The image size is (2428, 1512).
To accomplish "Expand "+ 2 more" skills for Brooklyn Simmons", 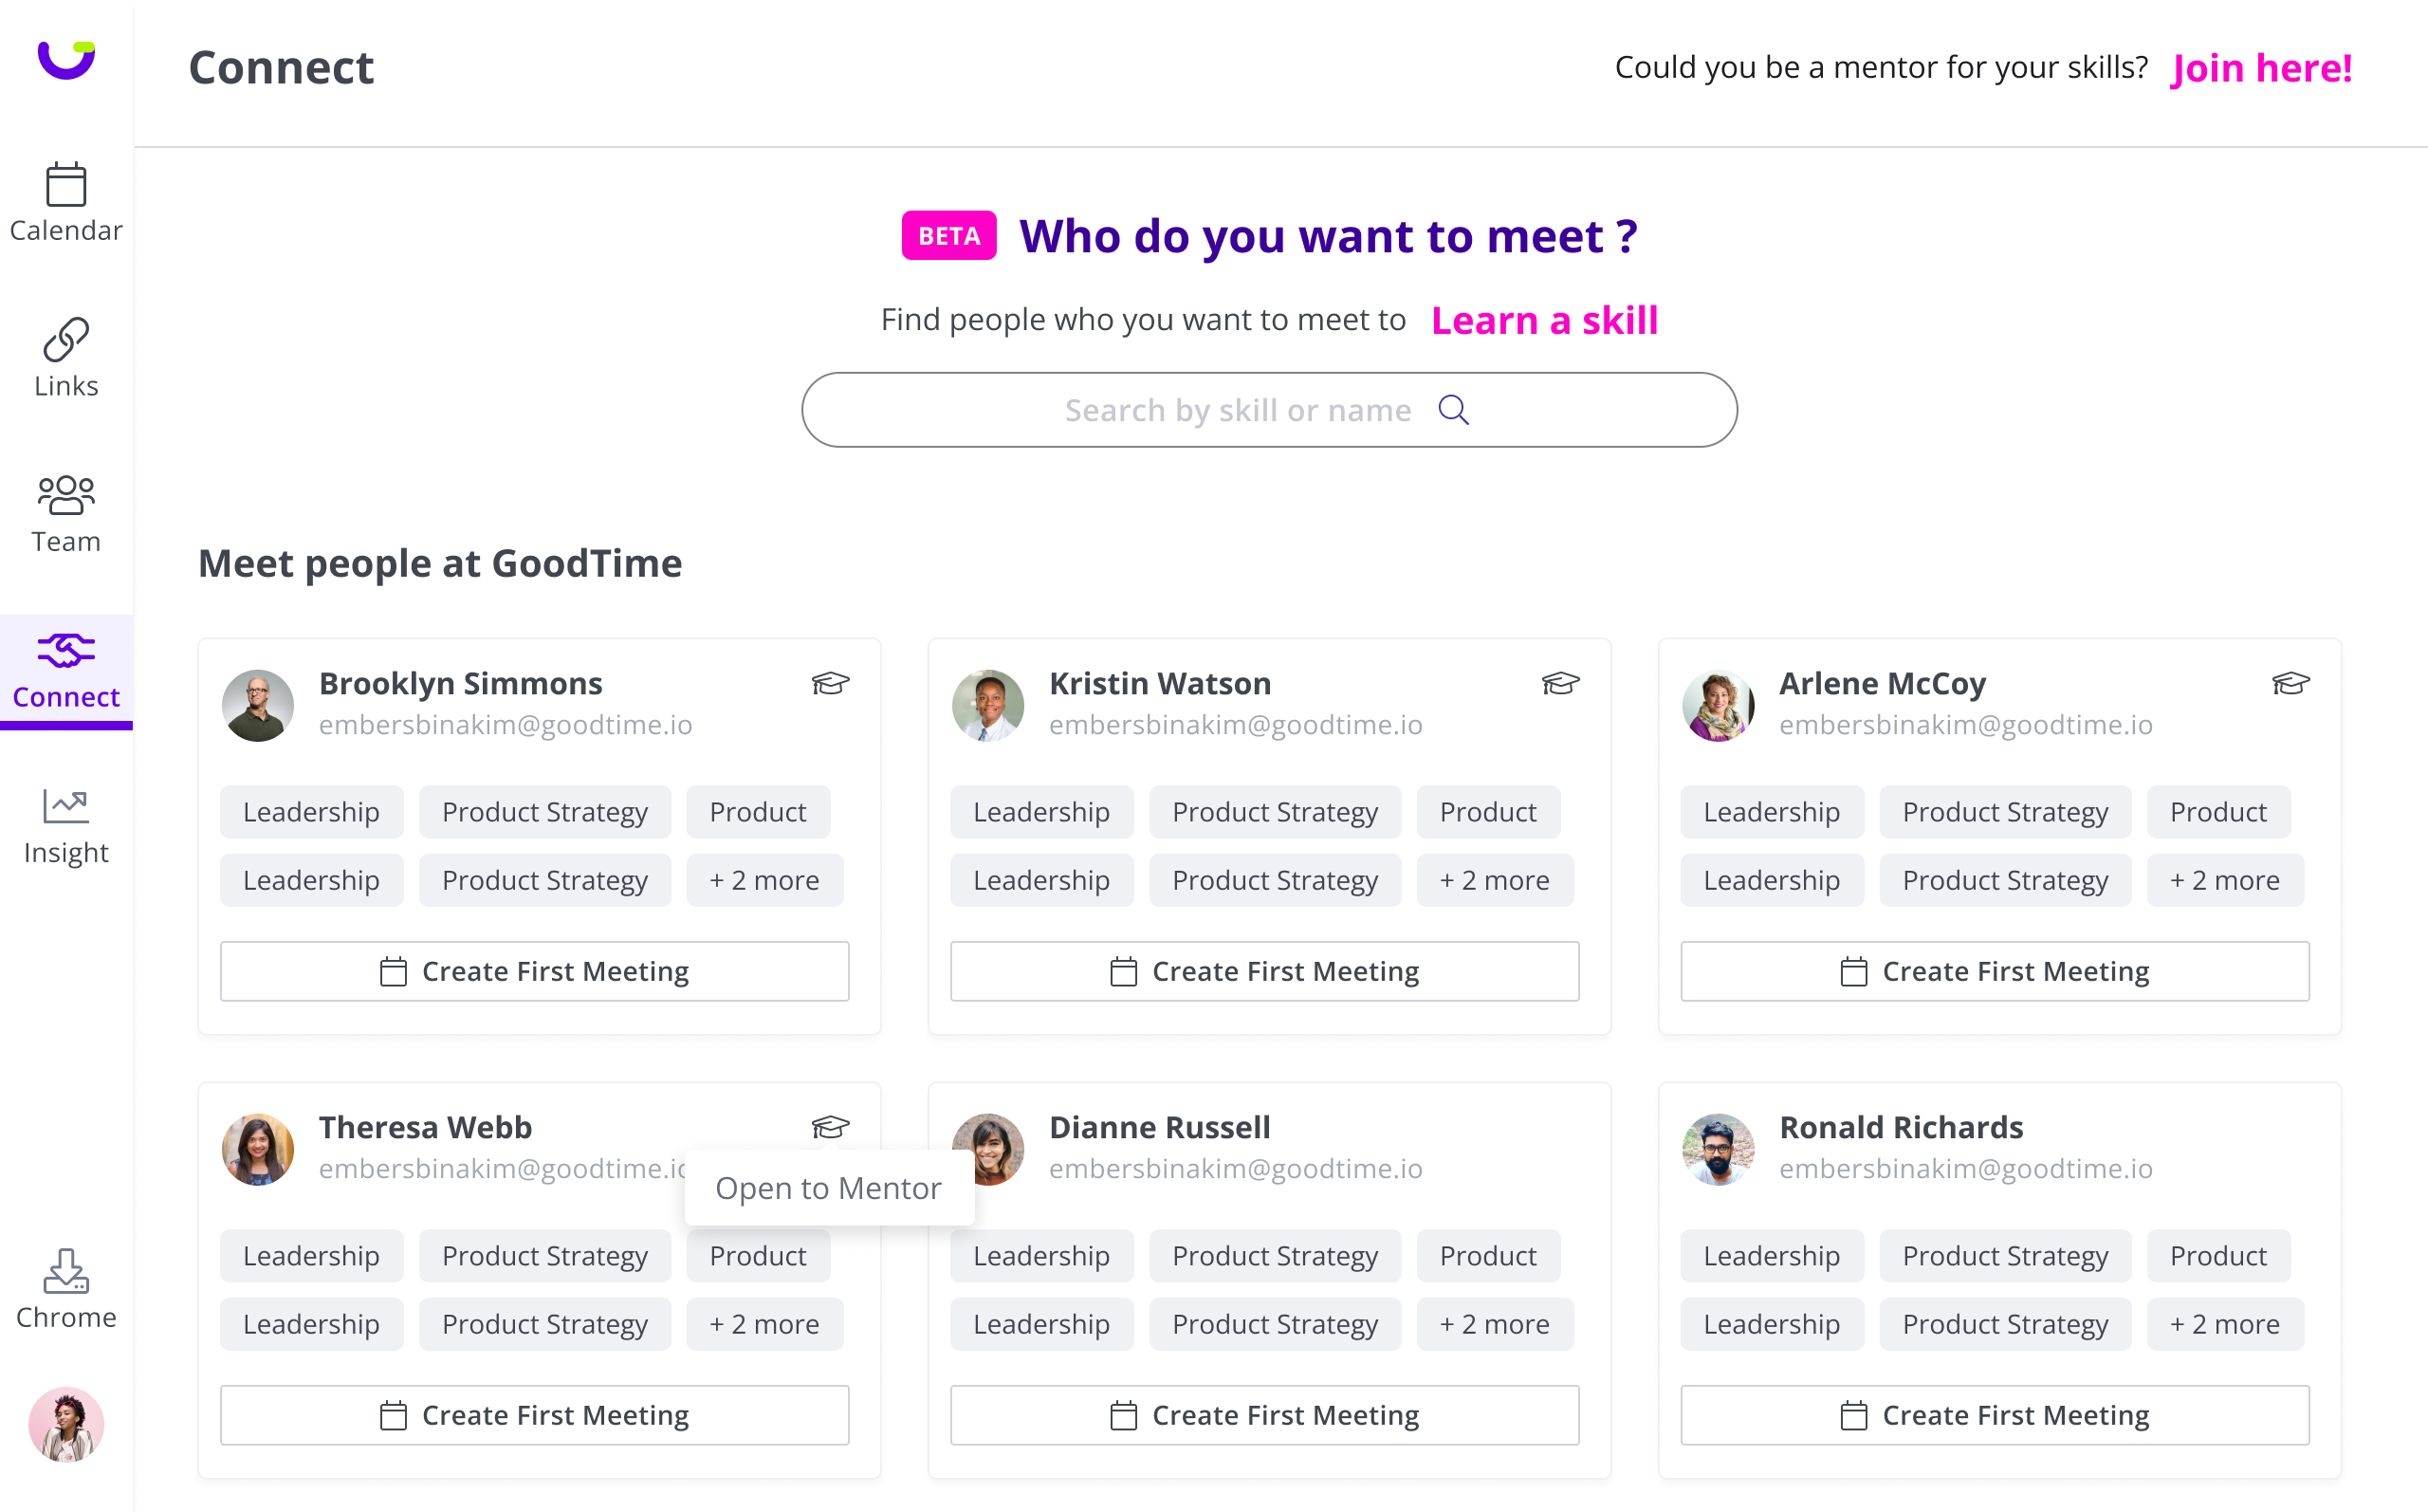I will tap(764, 880).
